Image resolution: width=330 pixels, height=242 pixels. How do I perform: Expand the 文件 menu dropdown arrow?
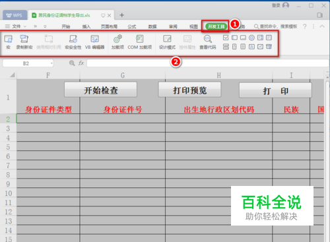coord(25,26)
